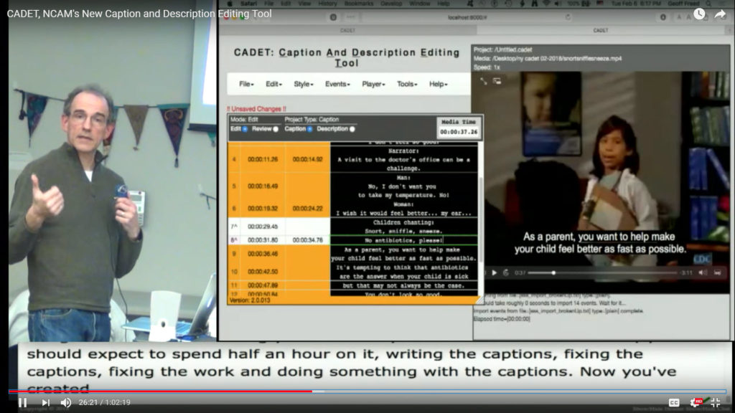
Task: Click the rewind icon in CADET player
Action: tap(506, 272)
